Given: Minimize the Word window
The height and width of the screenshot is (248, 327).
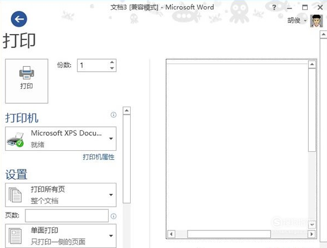Looking at the screenshot, I should pos(290,8).
